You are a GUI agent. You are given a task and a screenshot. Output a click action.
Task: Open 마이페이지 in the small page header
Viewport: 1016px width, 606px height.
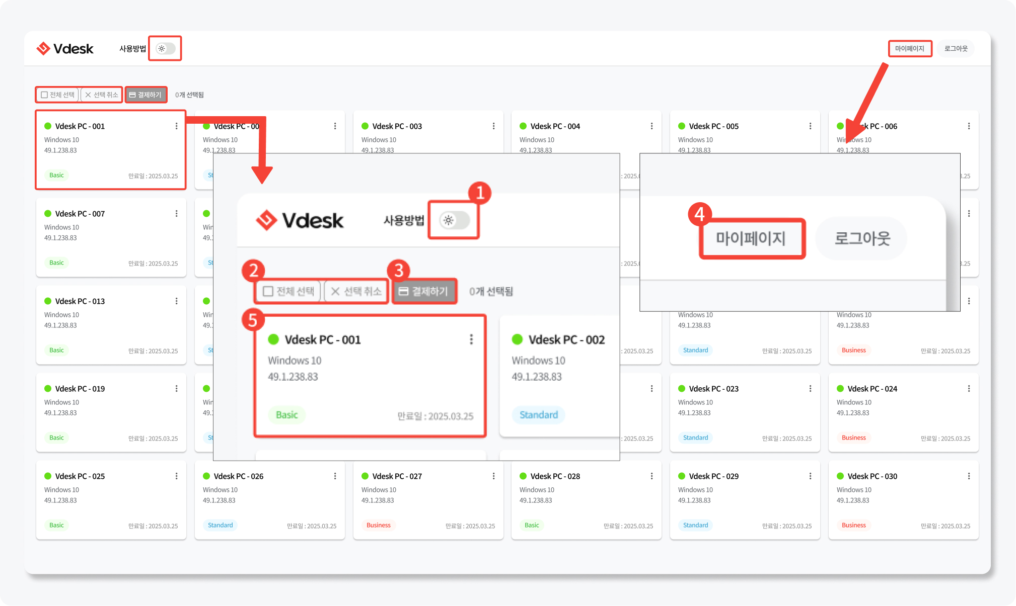[x=910, y=49]
